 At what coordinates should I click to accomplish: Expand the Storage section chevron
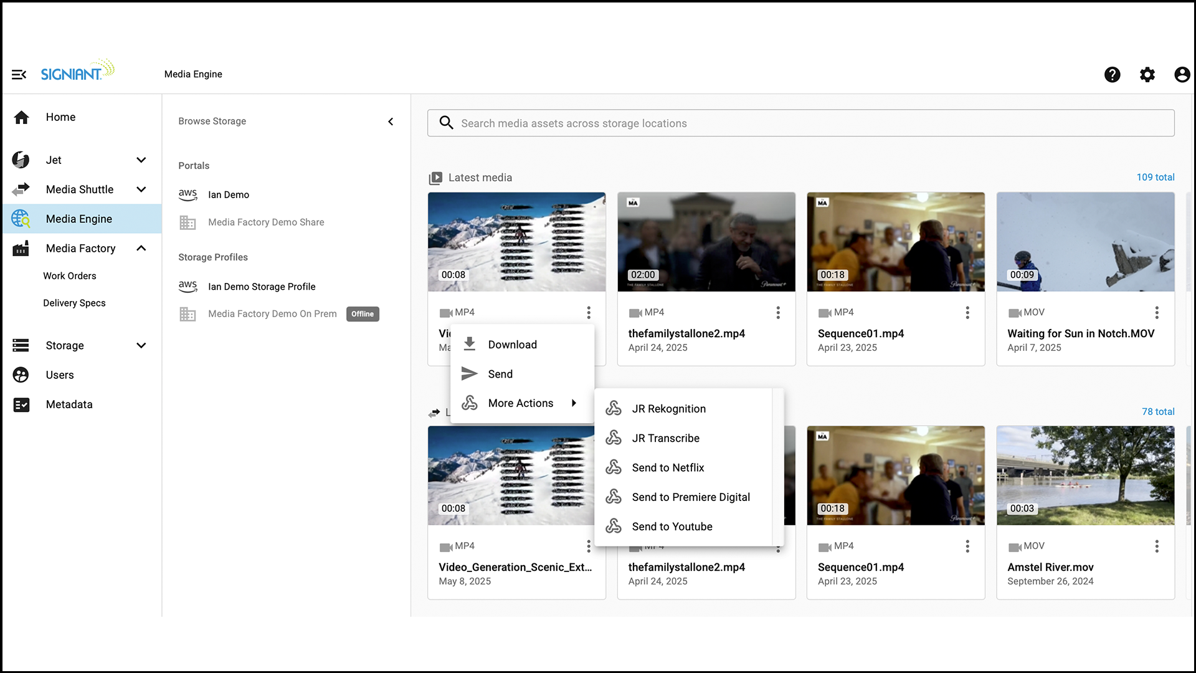[141, 345]
